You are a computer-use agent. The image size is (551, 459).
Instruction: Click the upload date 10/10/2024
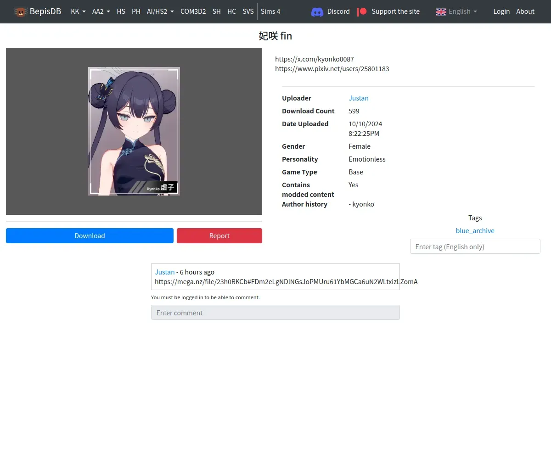365,123
